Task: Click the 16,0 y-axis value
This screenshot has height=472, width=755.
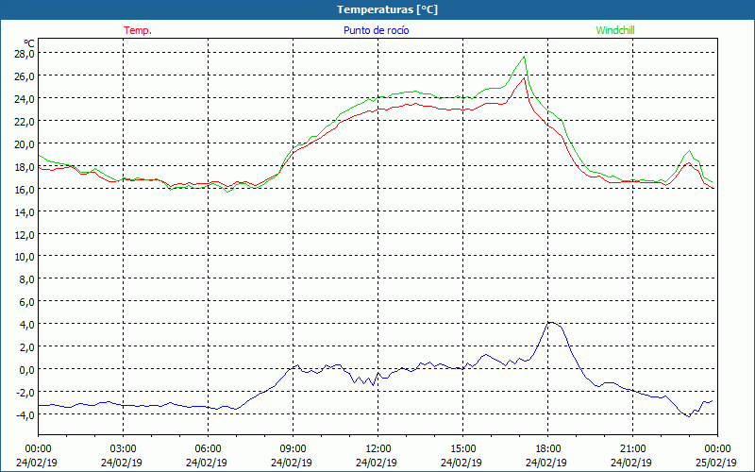Action: click(x=25, y=189)
